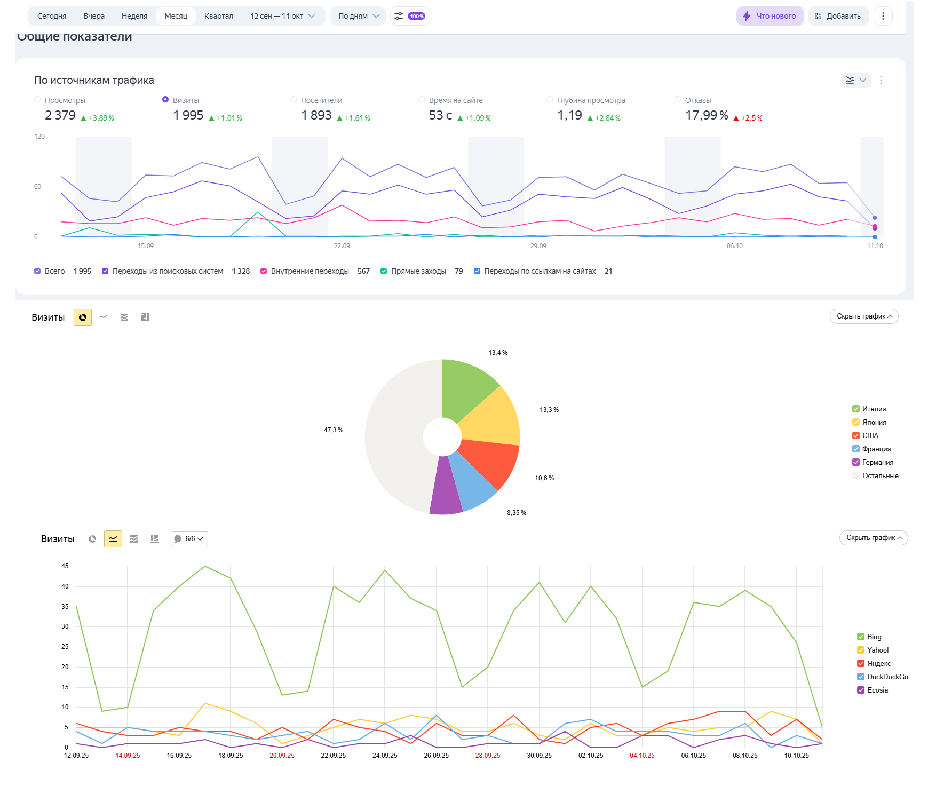Viewport: 928px width, 794px height.
Task: Expand the По дням grouping dropdown
Action: click(x=358, y=16)
